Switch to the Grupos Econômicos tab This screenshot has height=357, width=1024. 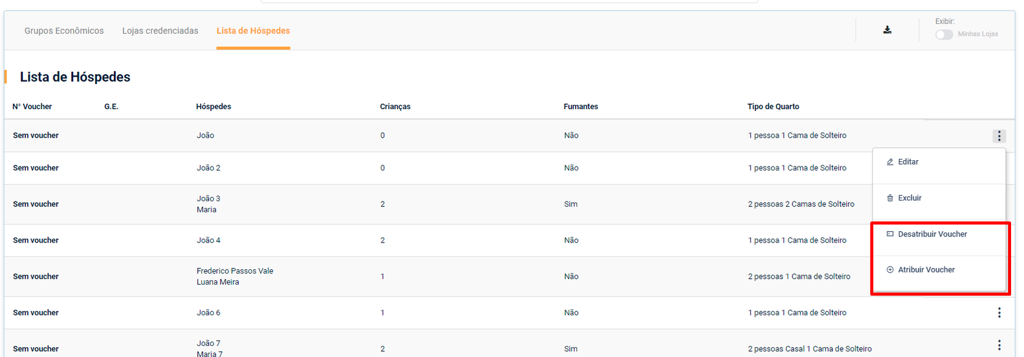(64, 31)
